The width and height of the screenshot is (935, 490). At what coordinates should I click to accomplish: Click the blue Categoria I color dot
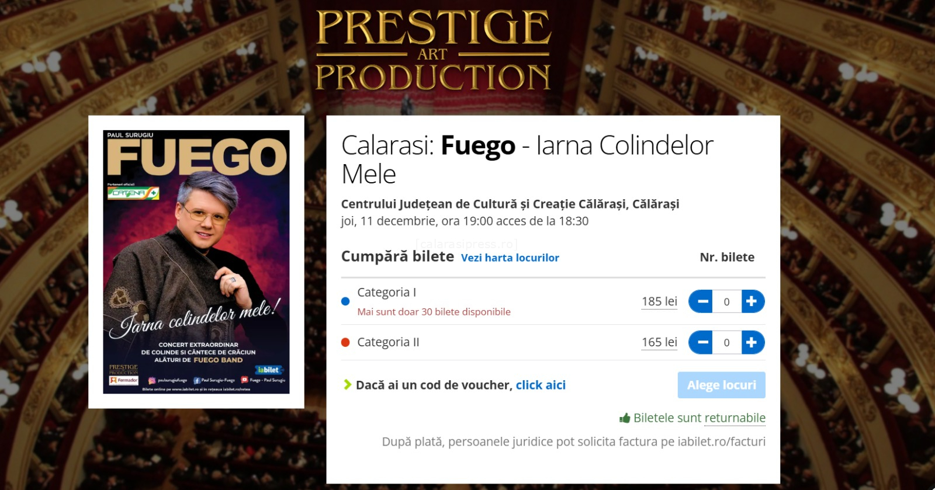345,301
